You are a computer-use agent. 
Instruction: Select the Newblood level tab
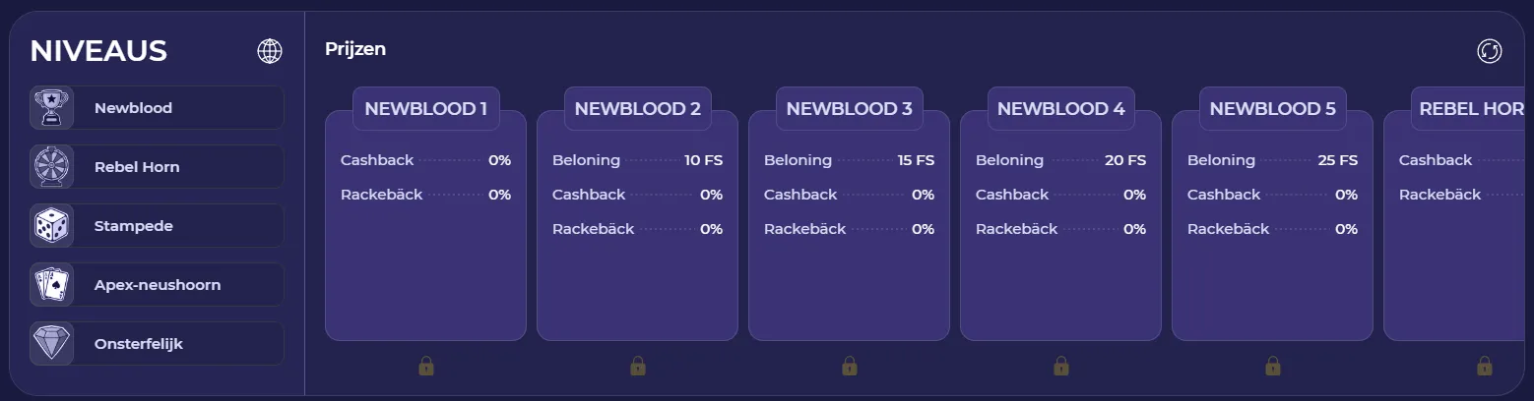point(177,108)
